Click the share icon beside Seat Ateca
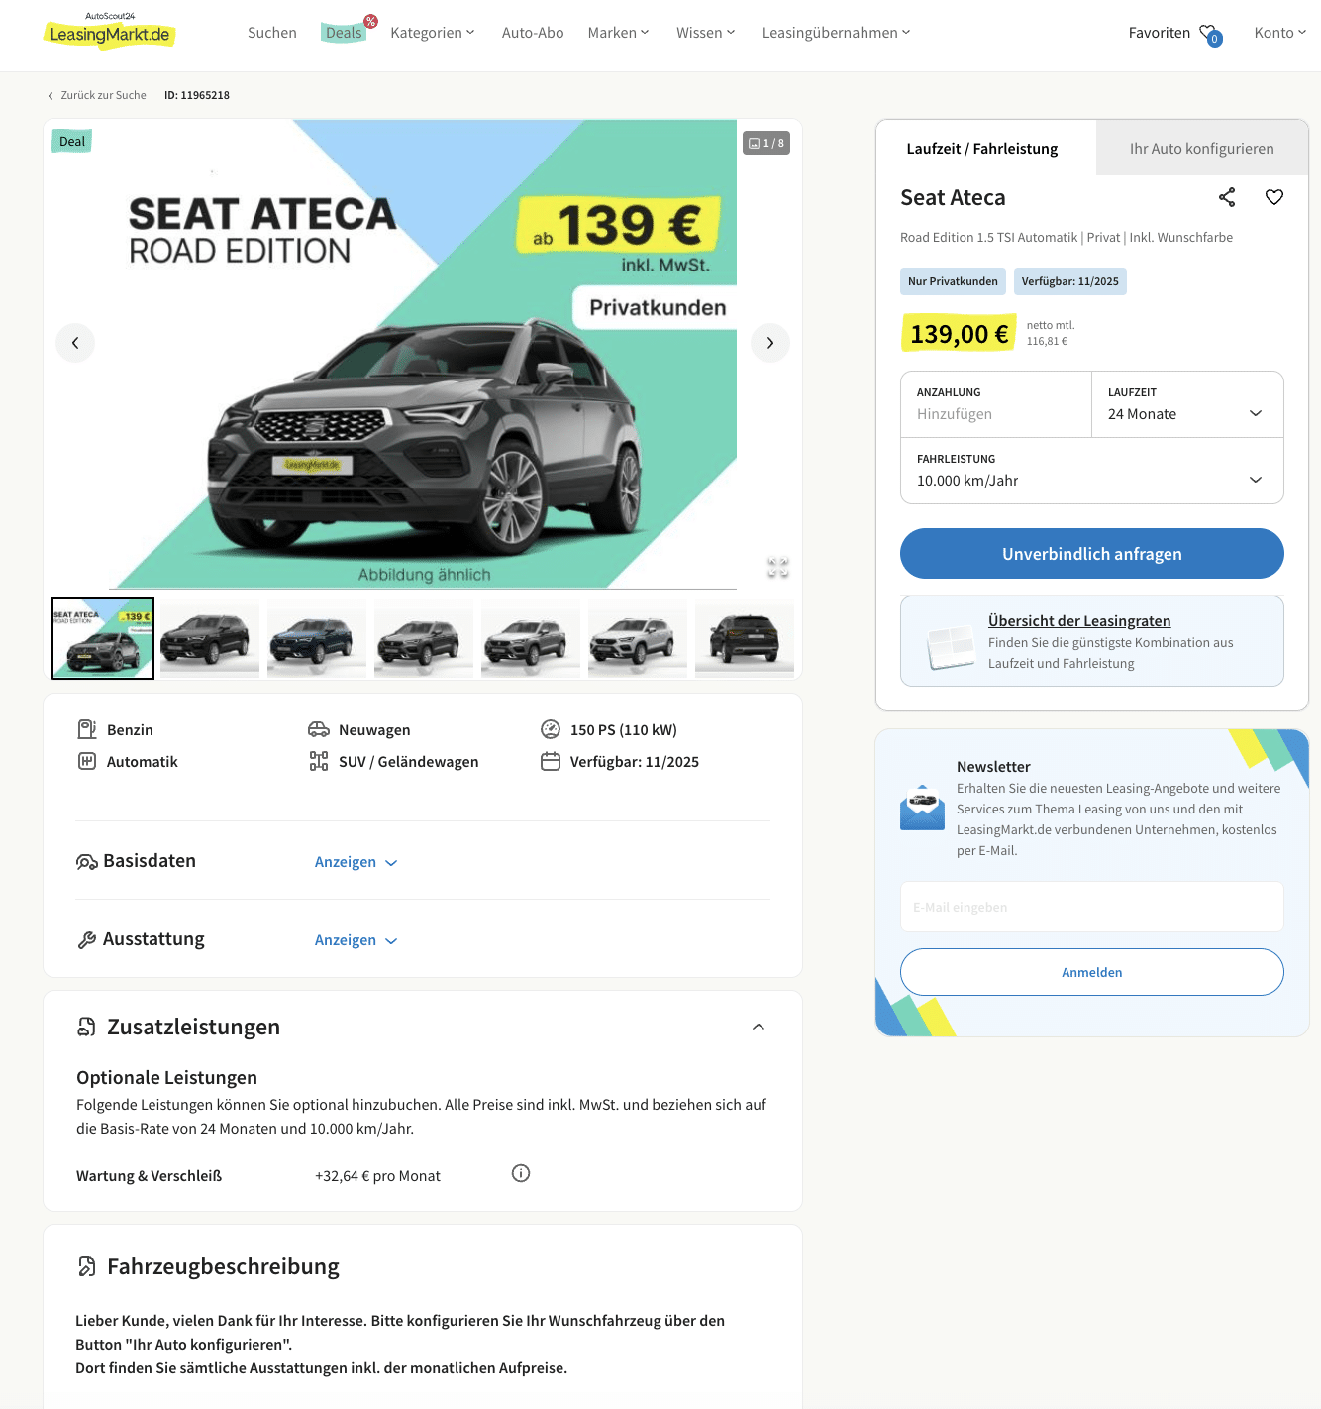1321x1409 pixels. (1227, 197)
